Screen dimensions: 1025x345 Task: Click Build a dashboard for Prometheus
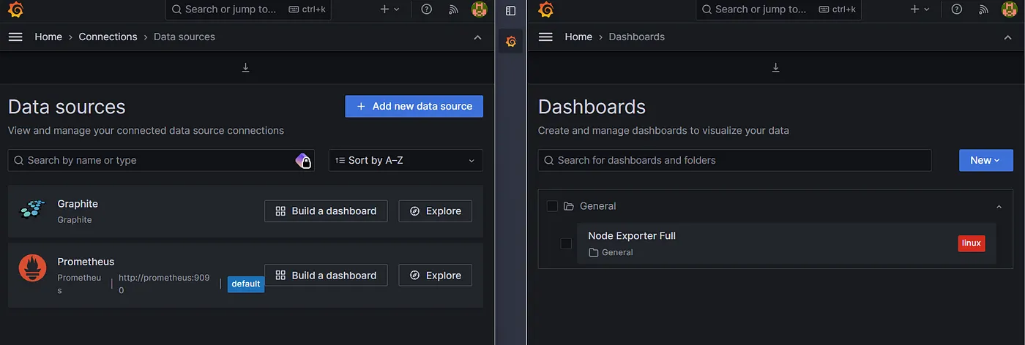click(x=326, y=276)
